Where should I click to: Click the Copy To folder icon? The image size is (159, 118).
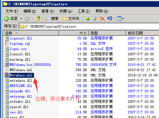(x=95, y=19)
